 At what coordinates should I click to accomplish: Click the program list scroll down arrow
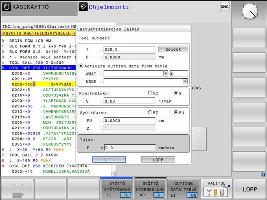pyautogui.click(x=114, y=174)
